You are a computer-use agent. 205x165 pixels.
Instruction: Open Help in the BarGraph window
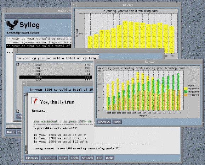(117, 122)
